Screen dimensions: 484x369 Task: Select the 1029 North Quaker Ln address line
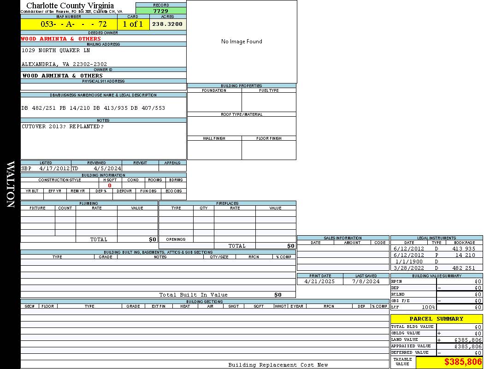tap(56, 50)
